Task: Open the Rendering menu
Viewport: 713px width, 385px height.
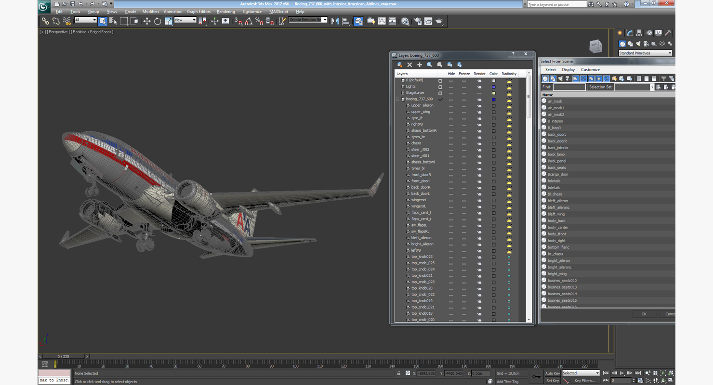Action: click(225, 12)
